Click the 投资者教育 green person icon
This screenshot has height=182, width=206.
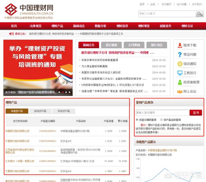180,82
